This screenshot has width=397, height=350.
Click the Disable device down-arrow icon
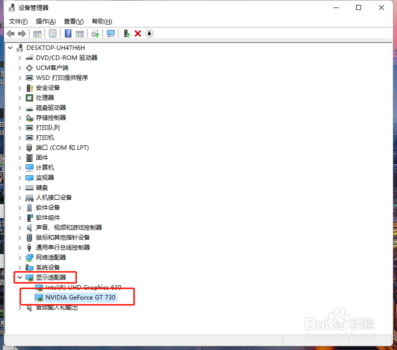click(x=149, y=33)
